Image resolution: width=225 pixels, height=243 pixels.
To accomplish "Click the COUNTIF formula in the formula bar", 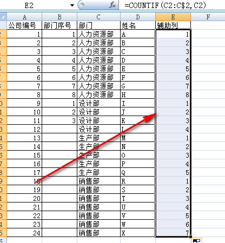I will (165, 5).
